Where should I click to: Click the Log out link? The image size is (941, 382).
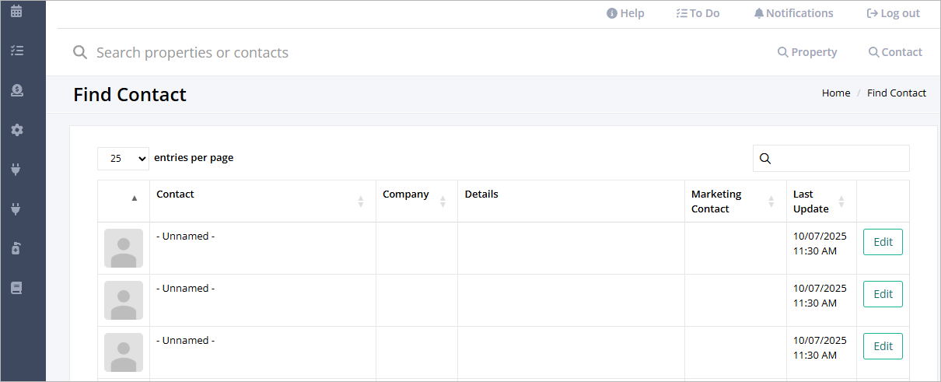pyautogui.click(x=893, y=13)
